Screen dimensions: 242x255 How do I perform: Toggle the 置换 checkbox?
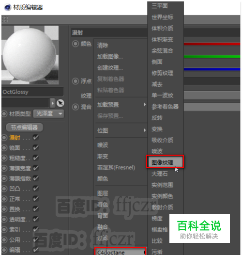(35, 209)
